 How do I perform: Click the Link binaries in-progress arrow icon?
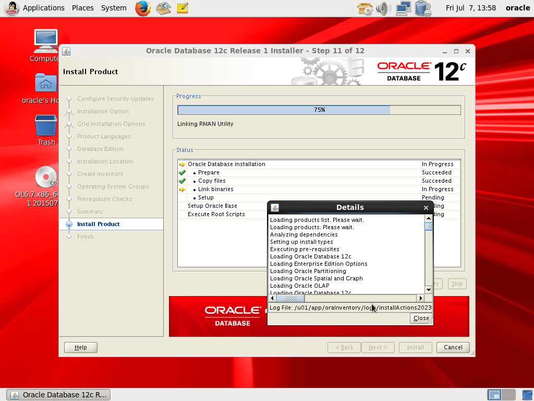182,189
